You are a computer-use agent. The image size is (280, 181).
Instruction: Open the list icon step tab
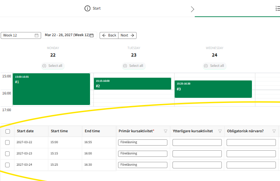pos(278,9)
